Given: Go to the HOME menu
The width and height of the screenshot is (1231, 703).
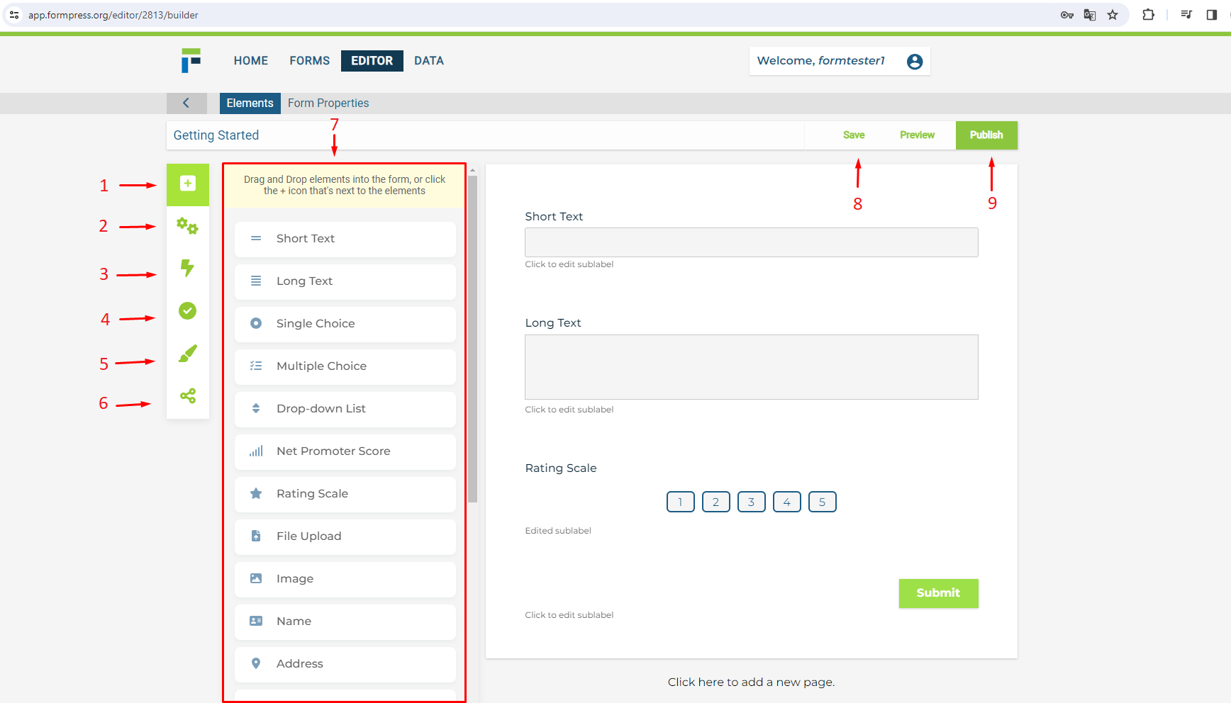Looking at the screenshot, I should click(x=251, y=61).
